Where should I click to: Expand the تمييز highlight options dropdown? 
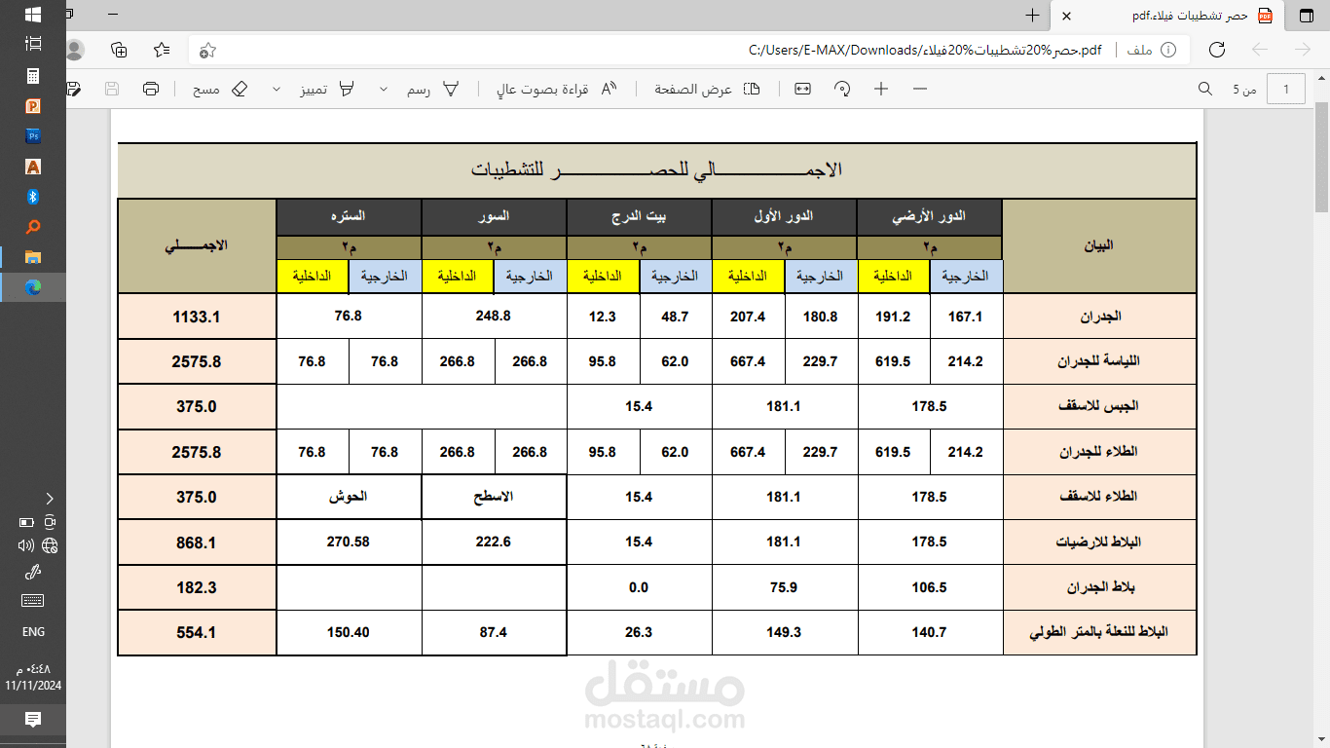(277, 89)
